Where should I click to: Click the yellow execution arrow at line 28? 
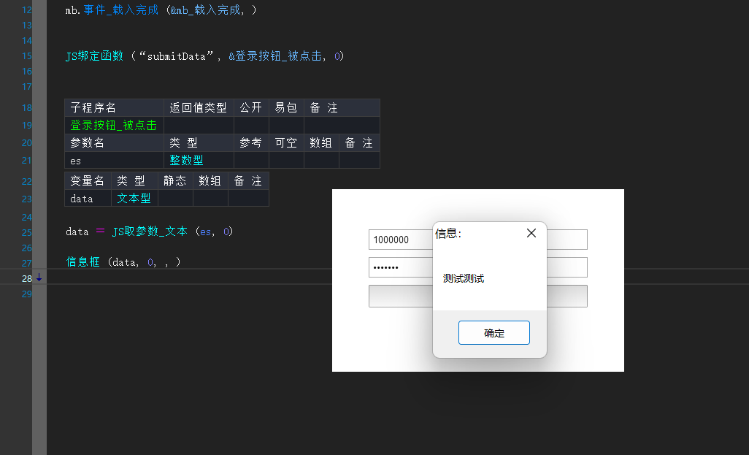coord(38,278)
